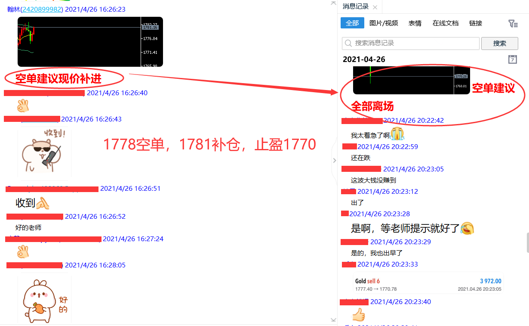
Task: Click the scroll-to-top arrow in chat pane
Action: [333, 3]
